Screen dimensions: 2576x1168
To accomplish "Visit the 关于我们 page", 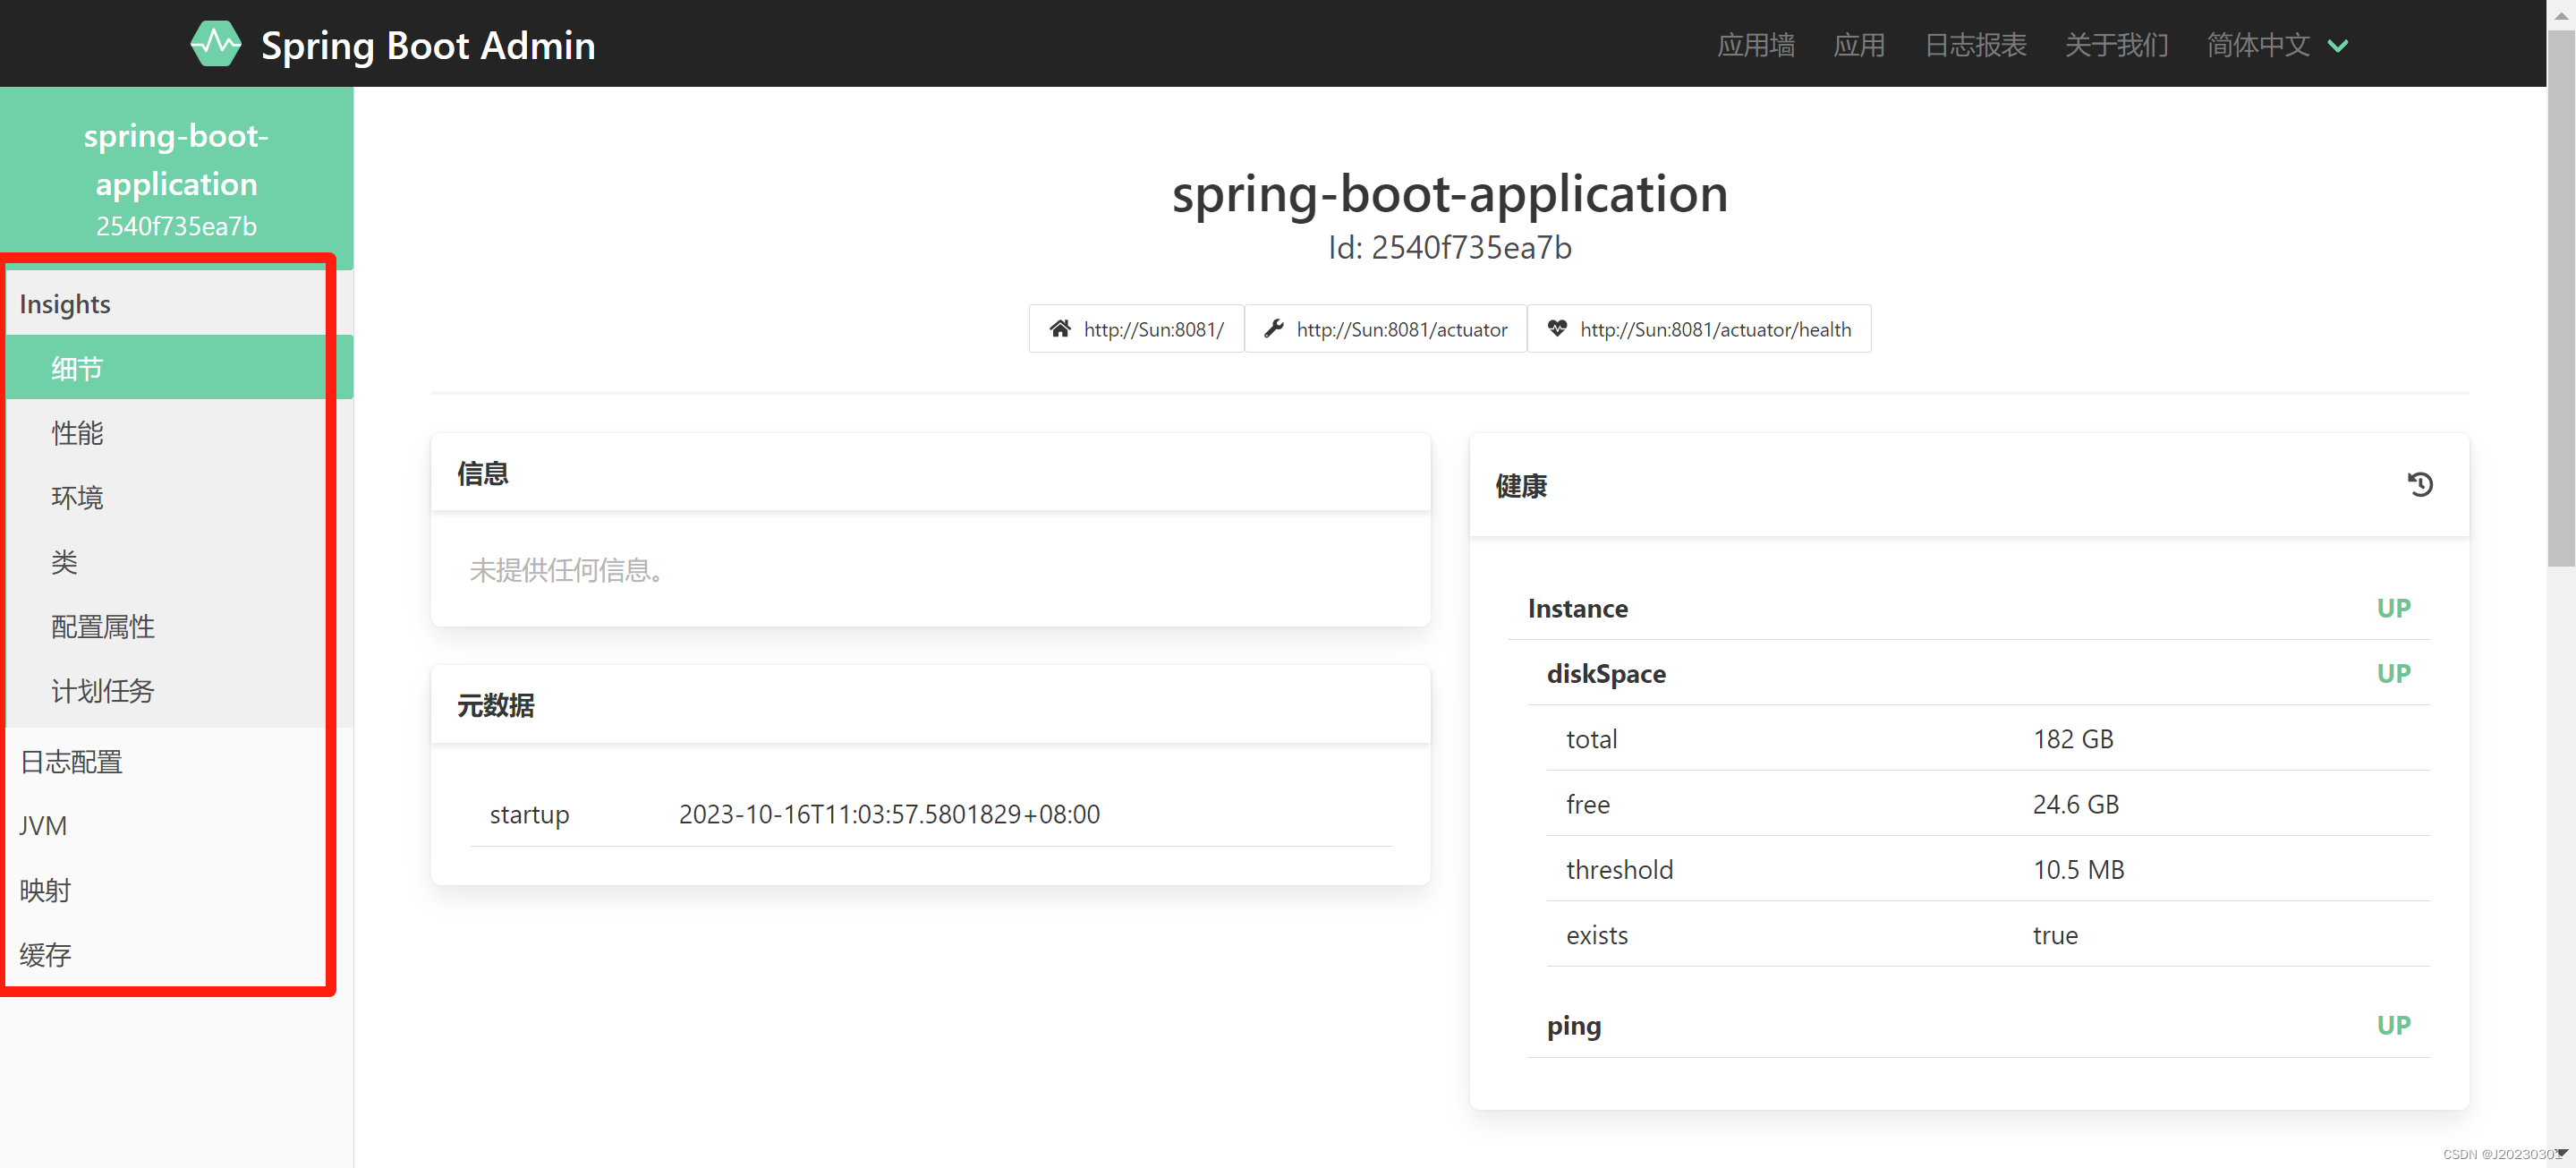I will tap(2115, 44).
